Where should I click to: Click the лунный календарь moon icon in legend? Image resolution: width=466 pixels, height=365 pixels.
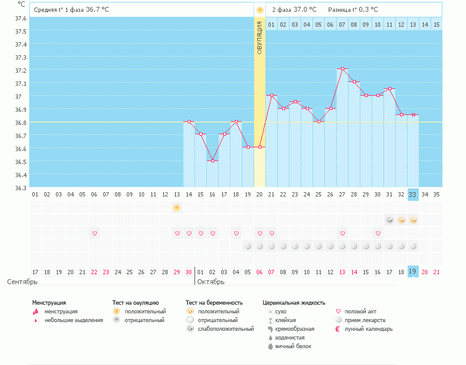tap(338, 329)
